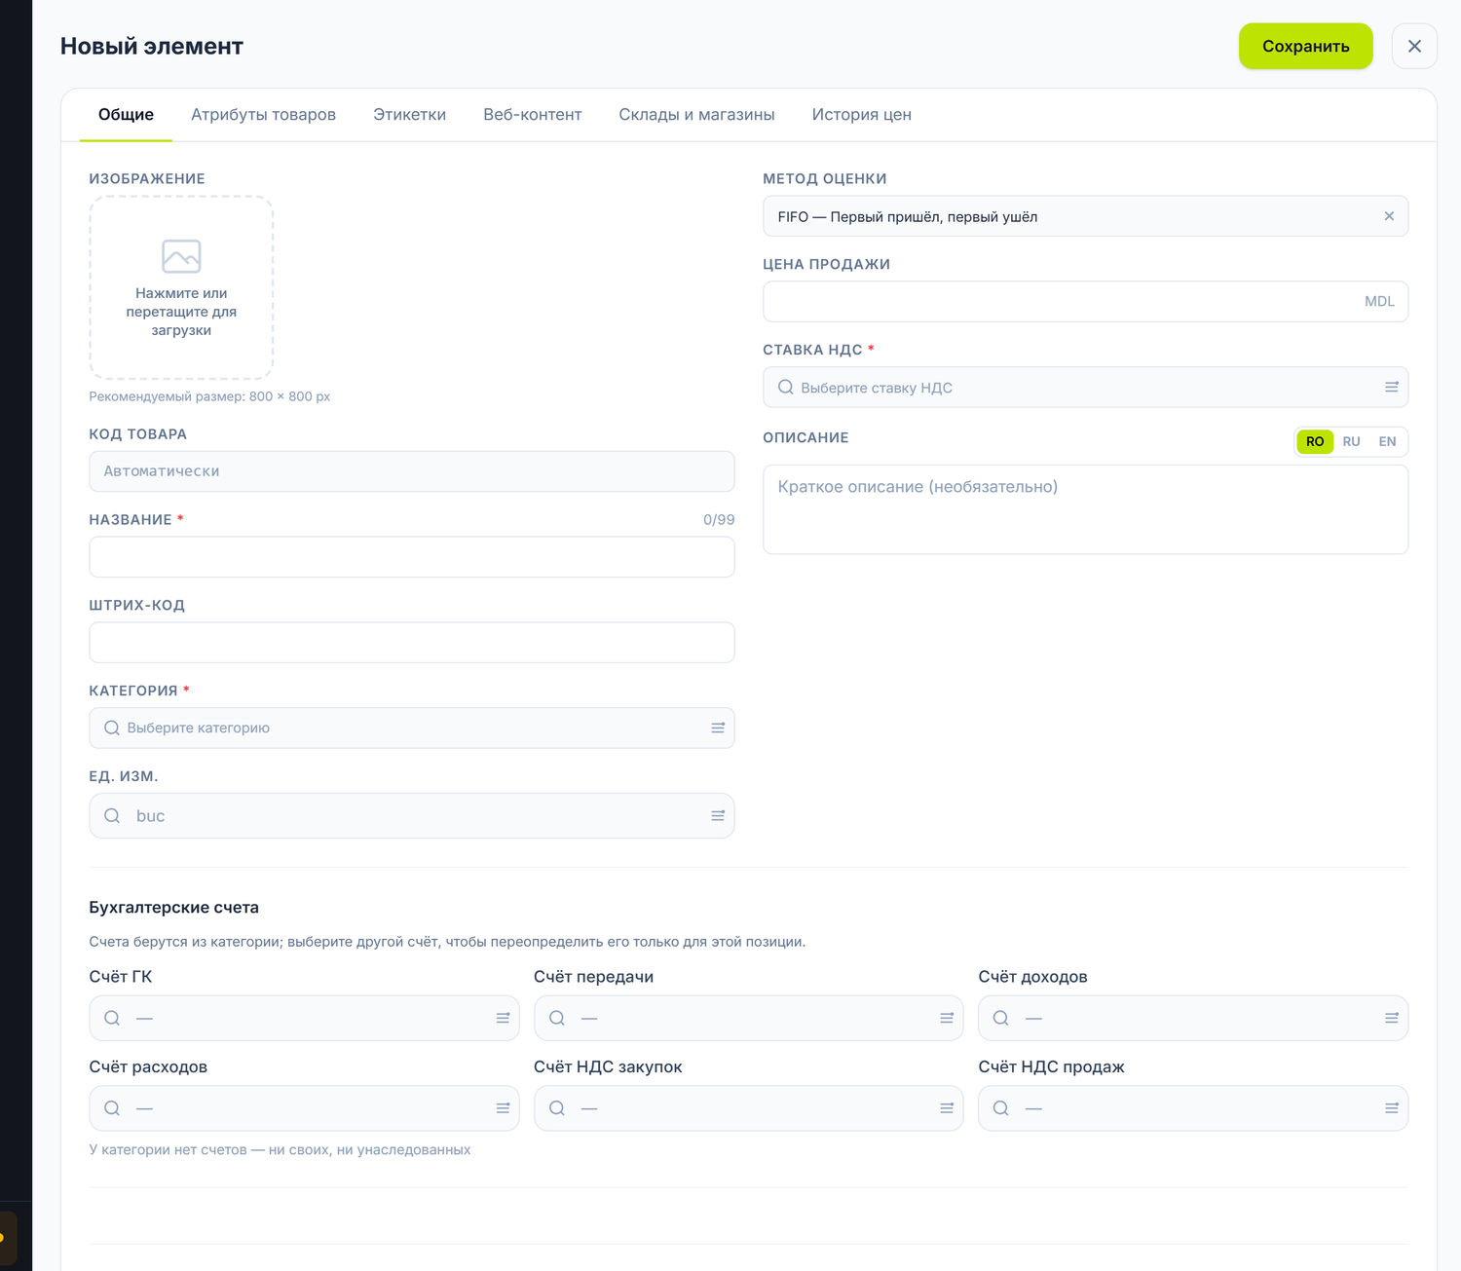Click the search icon in Счёт НДС закупок field
Viewport: 1461px width, 1271px height.
point(557,1108)
